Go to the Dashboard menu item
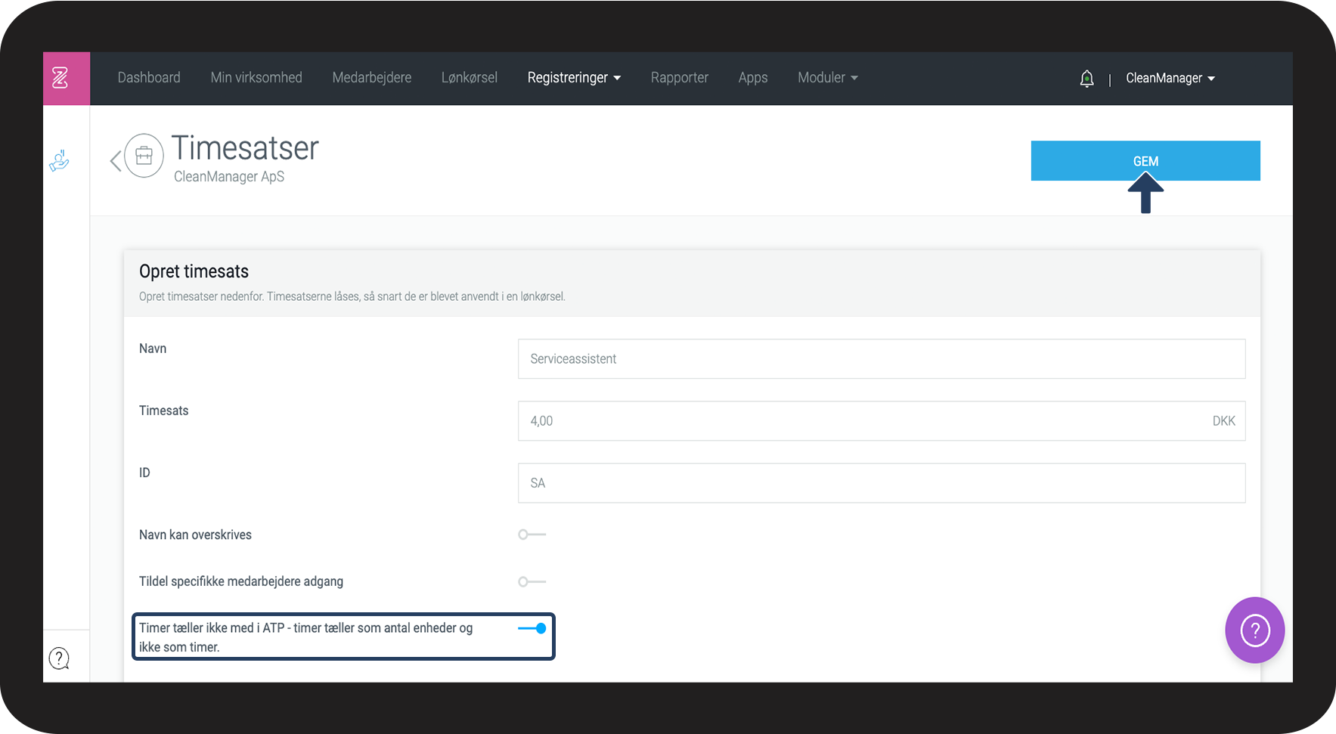 tap(149, 78)
